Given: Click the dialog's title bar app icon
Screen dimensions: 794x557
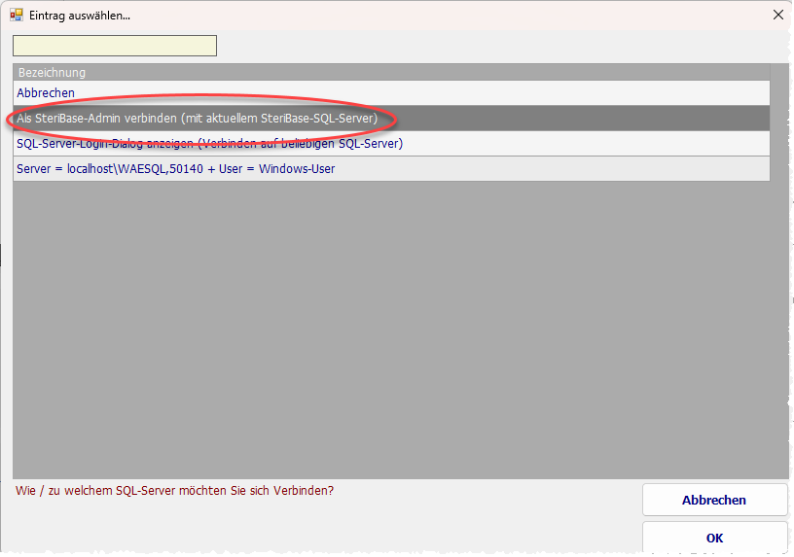Looking at the screenshot, I should pyautogui.click(x=17, y=15).
